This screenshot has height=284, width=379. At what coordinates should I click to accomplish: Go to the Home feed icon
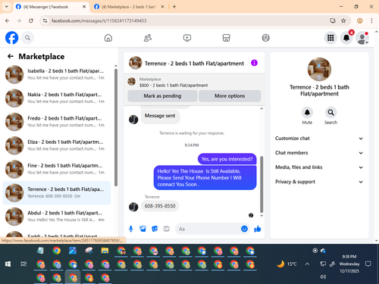108,38
